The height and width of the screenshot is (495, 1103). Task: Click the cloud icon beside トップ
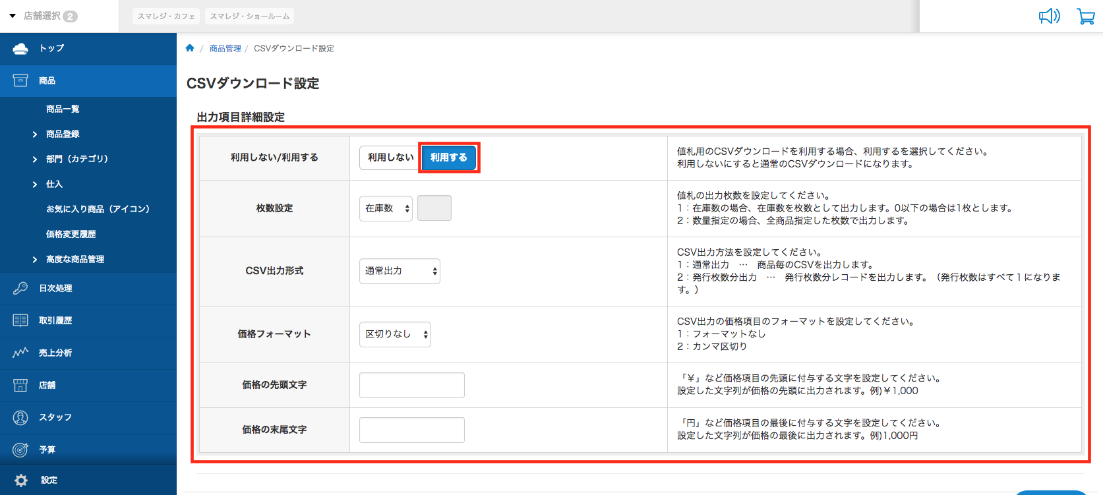[20, 49]
